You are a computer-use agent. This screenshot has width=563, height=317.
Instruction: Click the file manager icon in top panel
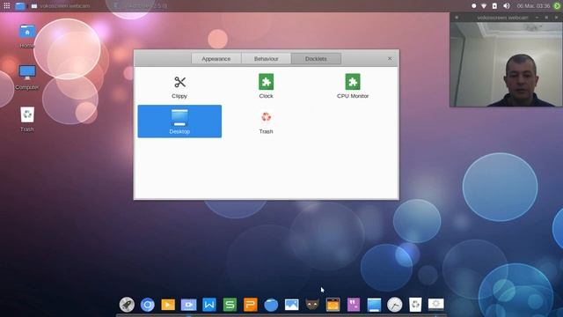tap(19, 6)
